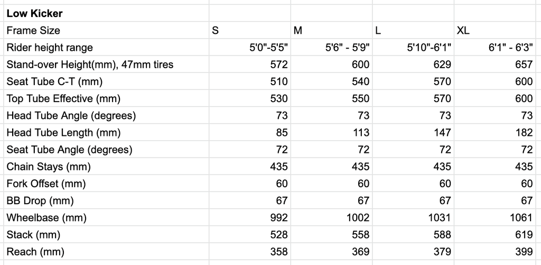The width and height of the screenshot is (541, 265).
Task: Click the Head Tube Length value 182
Action: point(524,133)
